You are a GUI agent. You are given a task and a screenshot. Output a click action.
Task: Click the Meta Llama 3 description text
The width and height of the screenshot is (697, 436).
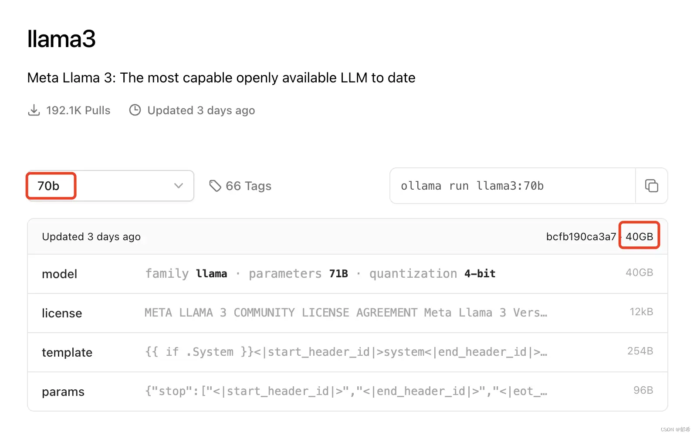point(221,78)
